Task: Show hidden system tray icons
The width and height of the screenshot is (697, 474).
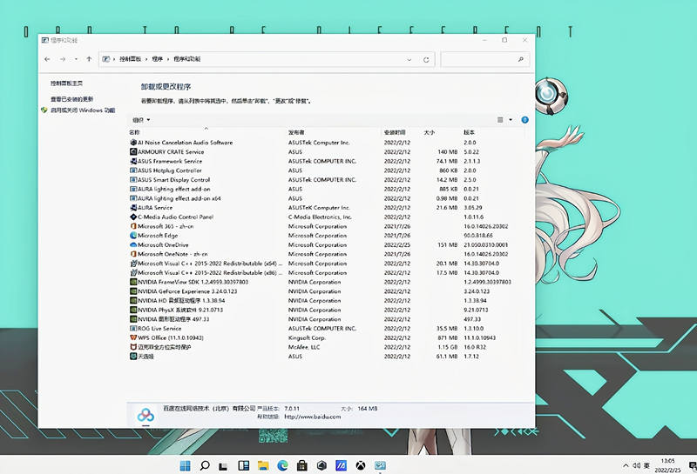Action: 626,465
